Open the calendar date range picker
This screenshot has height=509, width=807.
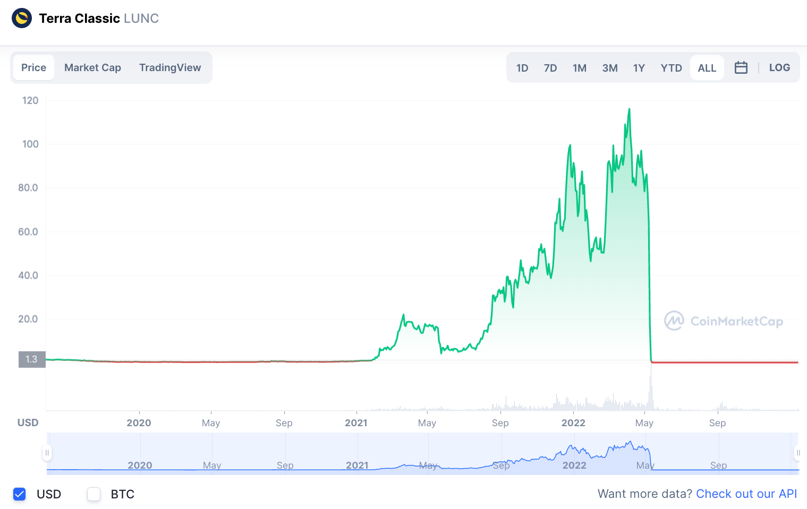[x=741, y=67]
